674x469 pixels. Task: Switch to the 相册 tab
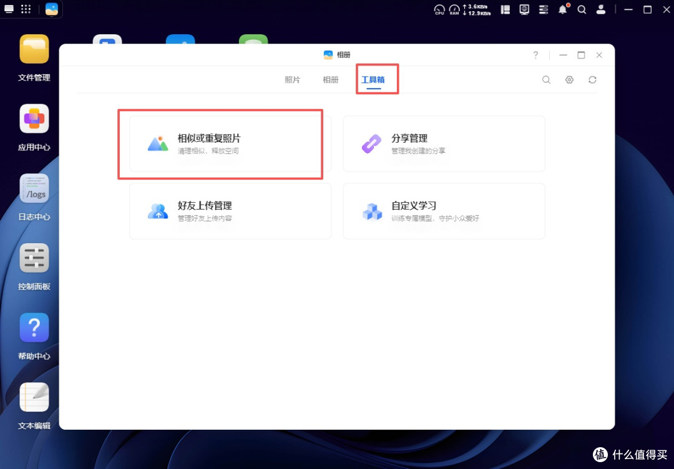(331, 80)
